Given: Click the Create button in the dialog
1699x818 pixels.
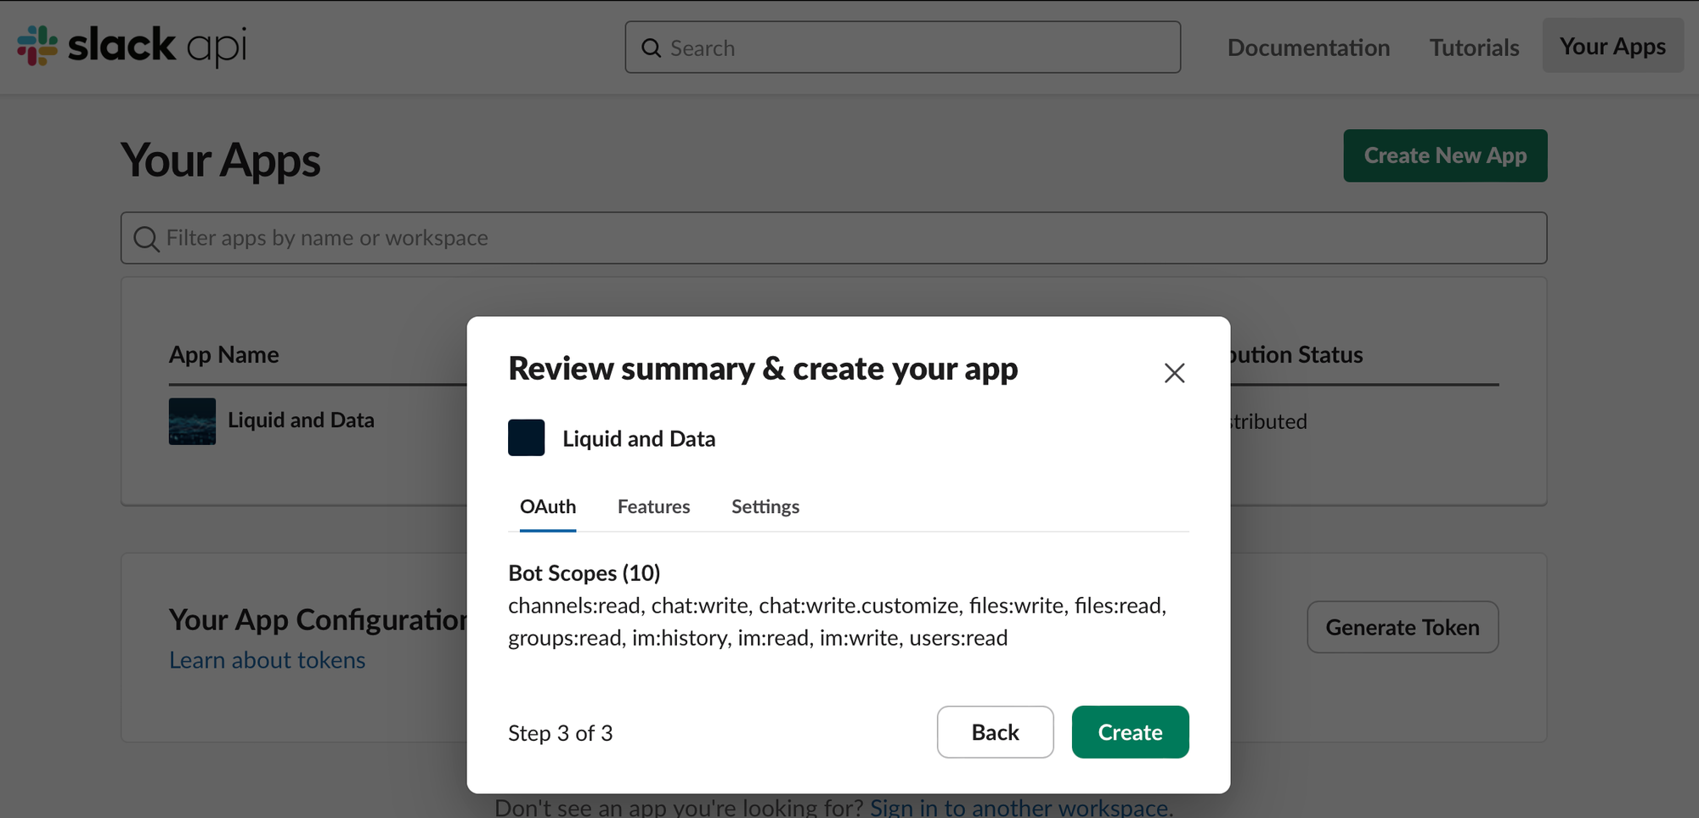Looking at the screenshot, I should click(x=1130, y=732).
